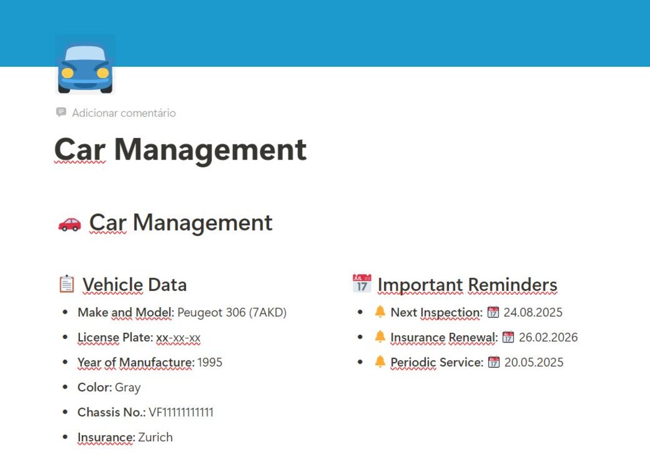Click the insurance value Zurich
The image size is (650, 472).
(155, 437)
